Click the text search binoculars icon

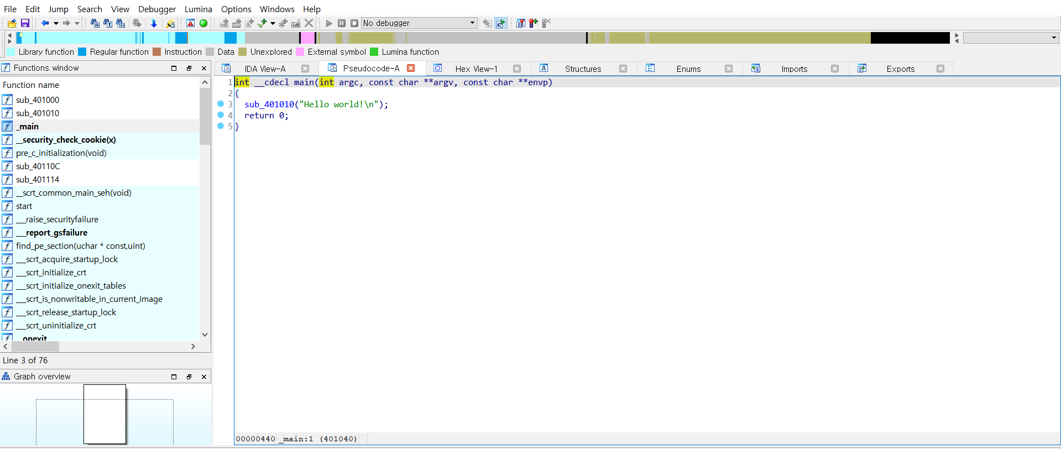pyautogui.click(x=108, y=23)
